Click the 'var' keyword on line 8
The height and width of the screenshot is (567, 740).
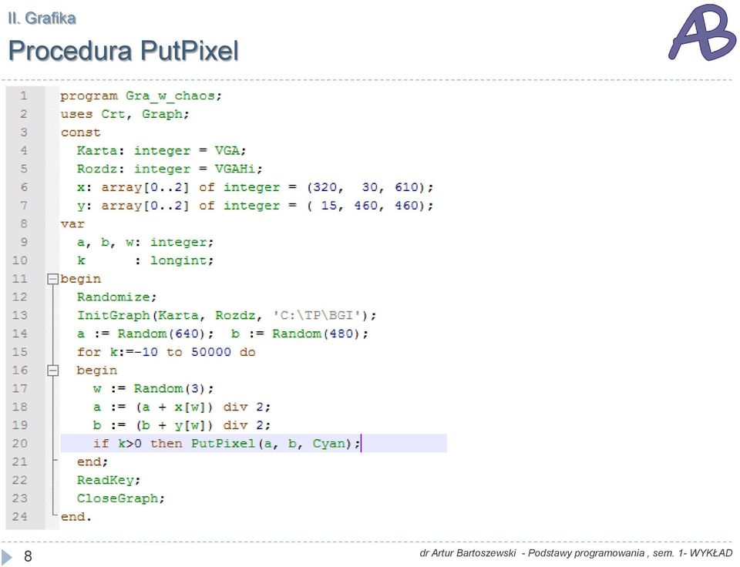72,224
